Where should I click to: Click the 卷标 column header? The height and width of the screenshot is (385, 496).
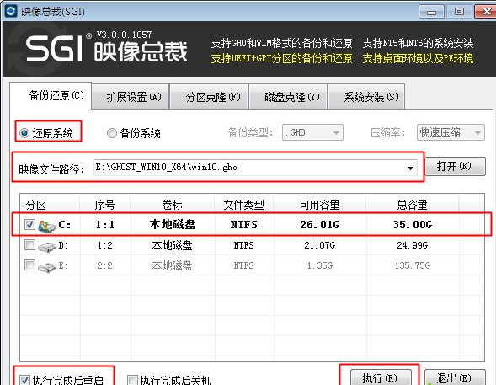click(x=172, y=205)
